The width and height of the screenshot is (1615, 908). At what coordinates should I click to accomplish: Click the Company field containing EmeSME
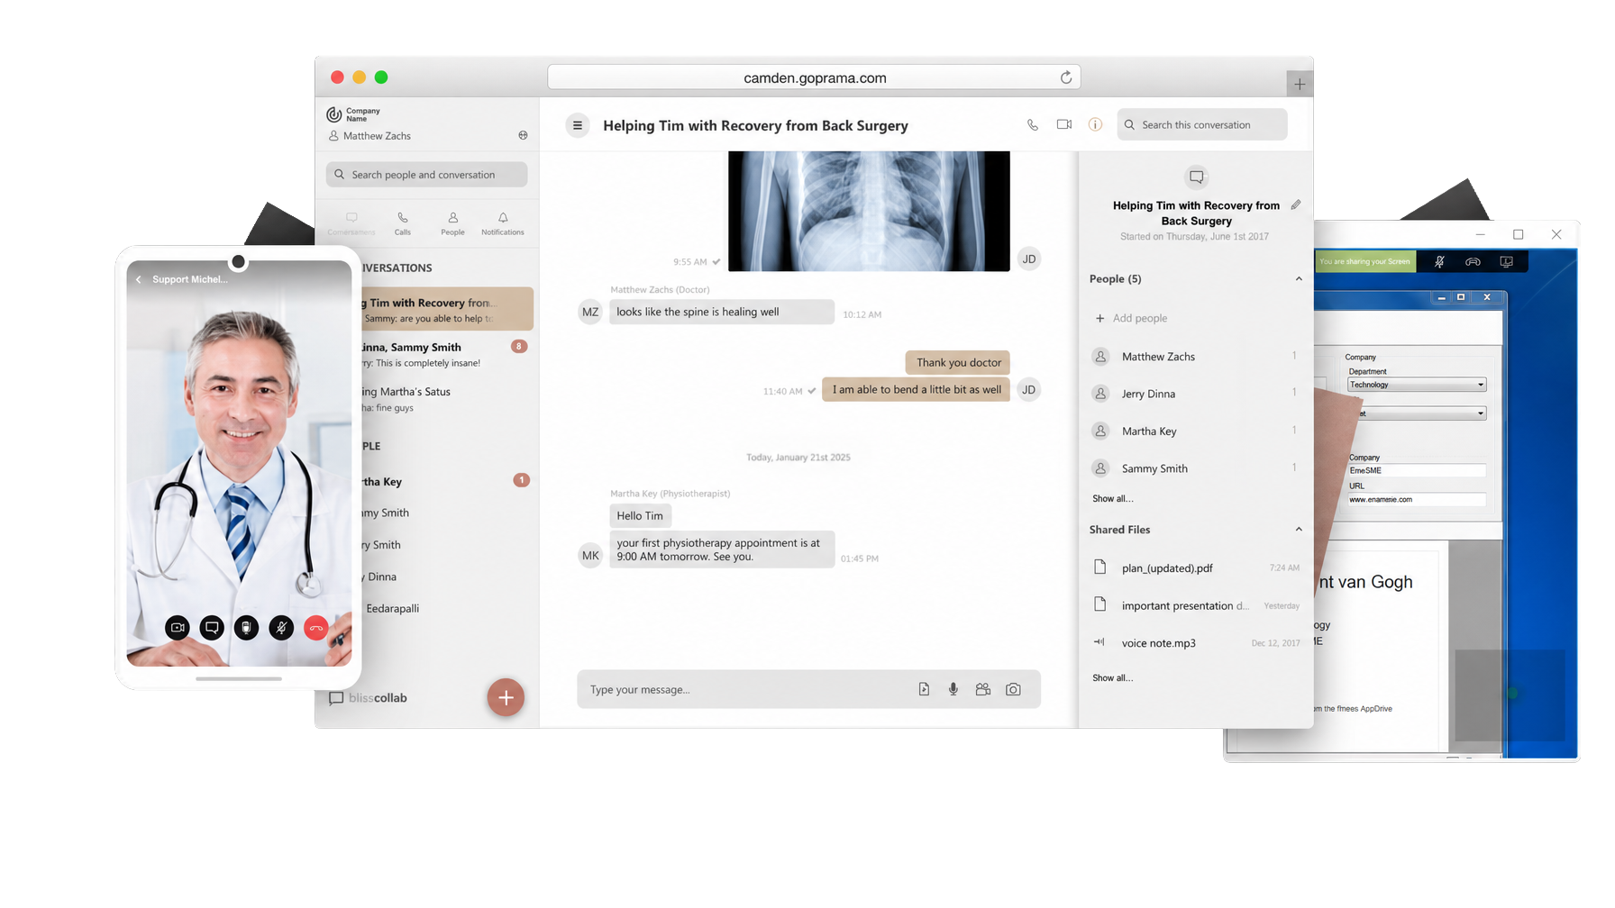click(x=1417, y=470)
